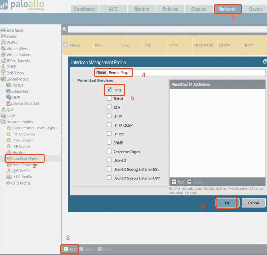Open the Objects tab
The width and height of the screenshot is (267, 255).
click(199, 9)
